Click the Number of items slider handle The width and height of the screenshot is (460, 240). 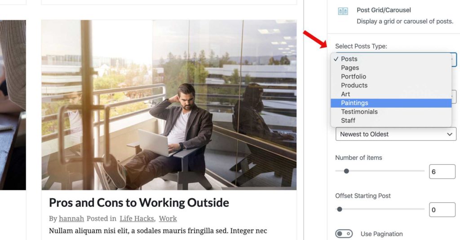(346, 171)
